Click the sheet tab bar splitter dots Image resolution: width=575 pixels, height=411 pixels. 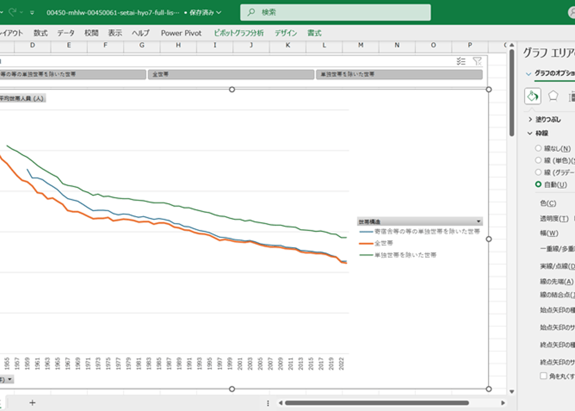tap(268, 404)
